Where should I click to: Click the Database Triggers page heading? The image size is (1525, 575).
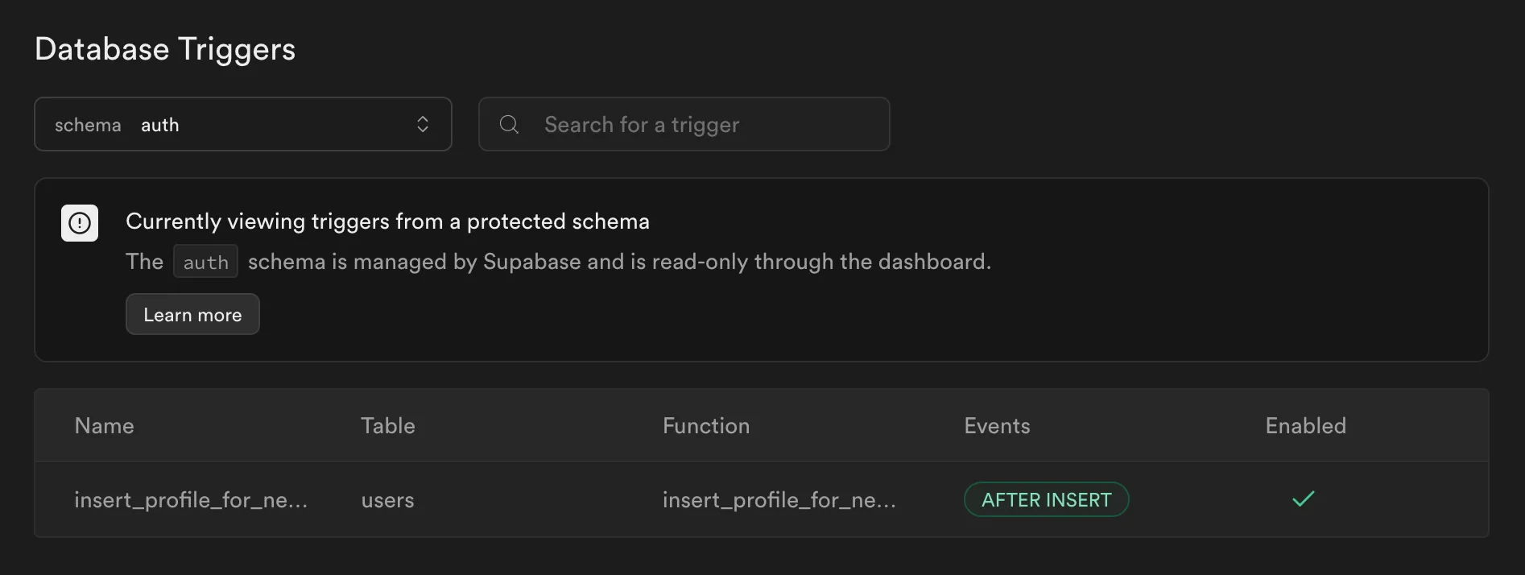(164, 48)
